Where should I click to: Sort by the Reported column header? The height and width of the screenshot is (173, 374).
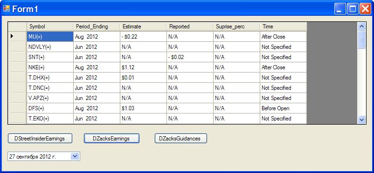[190, 27]
